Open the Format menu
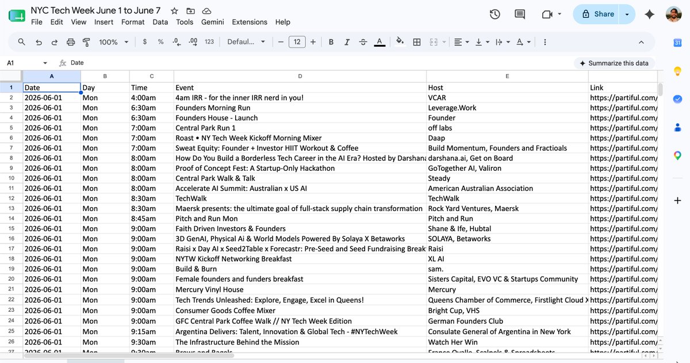Viewport: 690px width, 363px height. tap(133, 22)
